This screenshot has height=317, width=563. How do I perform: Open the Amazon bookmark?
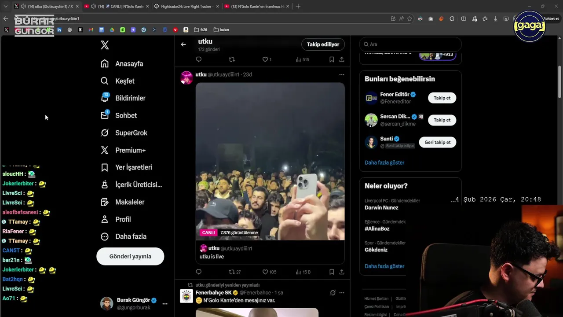186,30
